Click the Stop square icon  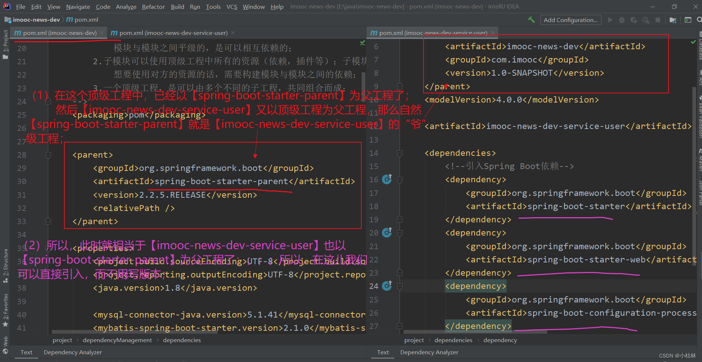point(658,20)
